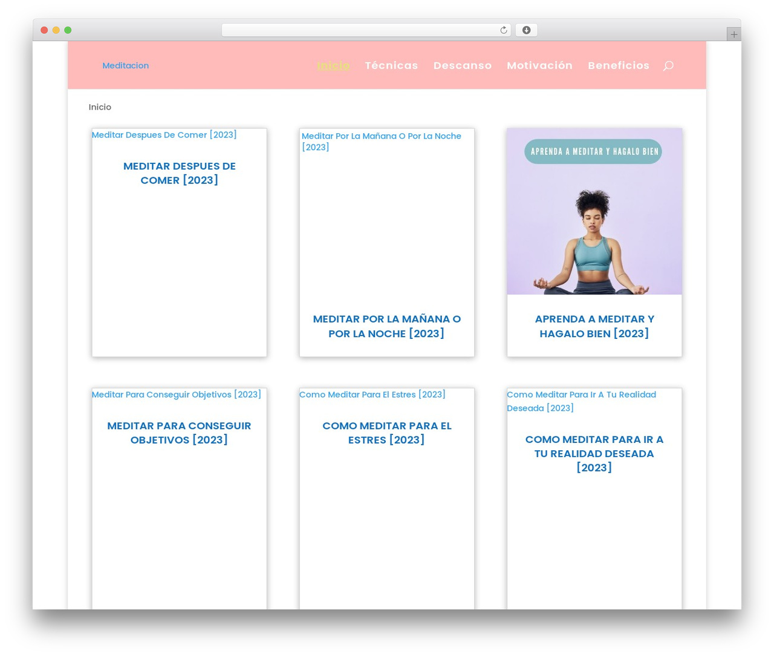Open the Inicio menu item
The height and width of the screenshot is (656, 774).
point(333,65)
